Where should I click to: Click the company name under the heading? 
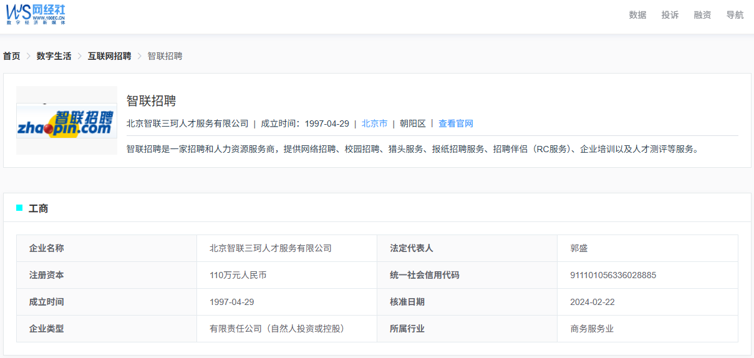[188, 123]
